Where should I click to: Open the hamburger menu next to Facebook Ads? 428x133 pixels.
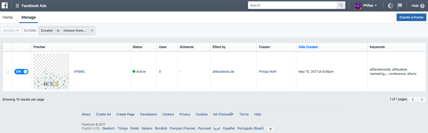(x=17, y=6)
